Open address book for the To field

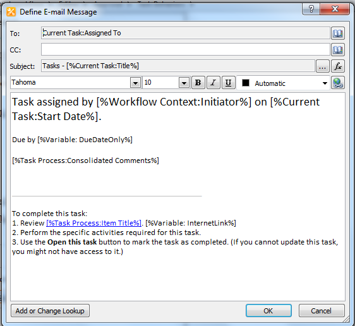click(338, 33)
